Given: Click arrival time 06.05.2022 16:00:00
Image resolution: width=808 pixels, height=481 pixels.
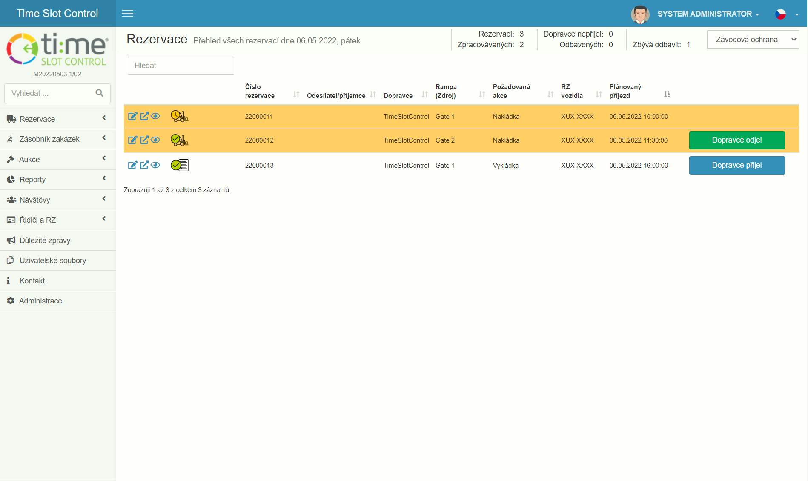Looking at the screenshot, I should pos(639,165).
